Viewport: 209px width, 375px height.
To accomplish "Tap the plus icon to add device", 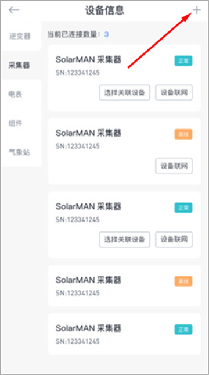I will [x=197, y=10].
